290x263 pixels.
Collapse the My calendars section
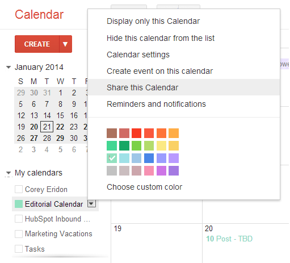[x=9, y=173]
